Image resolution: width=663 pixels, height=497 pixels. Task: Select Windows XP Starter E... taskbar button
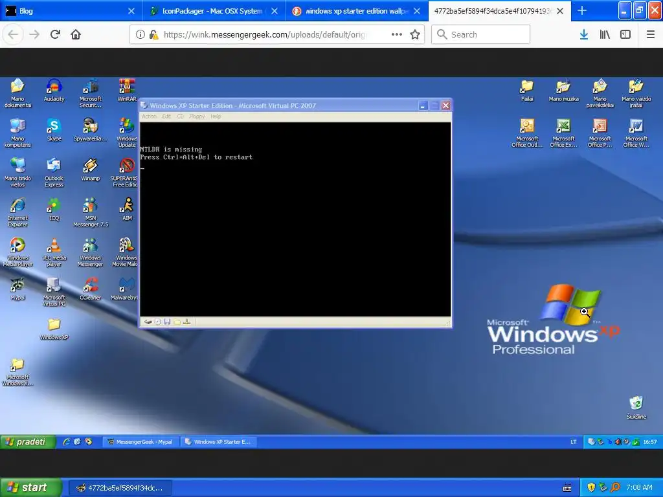pyautogui.click(x=218, y=441)
